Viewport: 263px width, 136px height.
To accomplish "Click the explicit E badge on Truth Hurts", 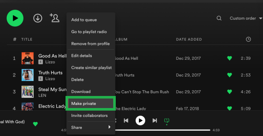I will [x=40, y=79].
